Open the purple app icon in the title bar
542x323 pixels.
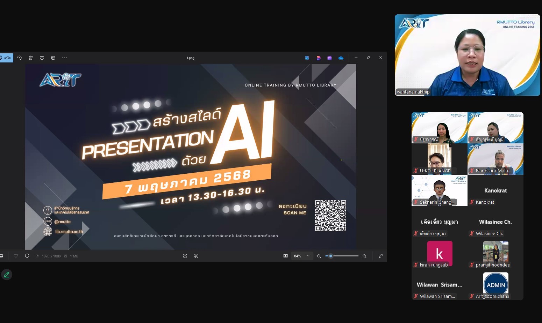[x=329, y=58]
